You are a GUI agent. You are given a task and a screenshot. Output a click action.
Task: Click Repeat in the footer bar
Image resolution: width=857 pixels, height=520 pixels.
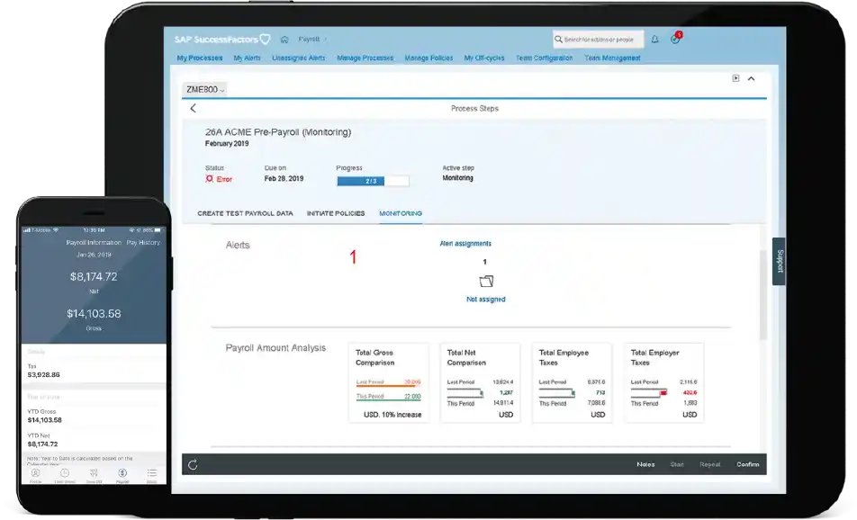coord(710,464)
